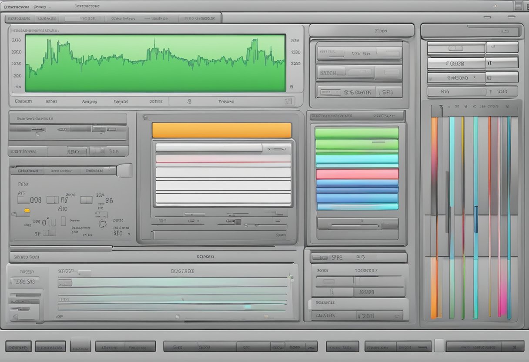
Task: Open the first tab in the top tab strip
Action: click(19, 19)
